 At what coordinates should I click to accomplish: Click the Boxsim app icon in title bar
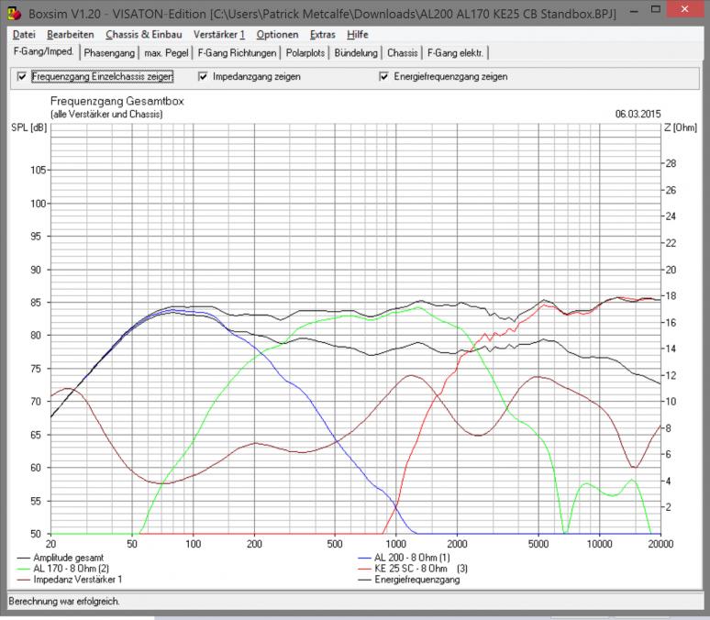[x=13, y=14]
